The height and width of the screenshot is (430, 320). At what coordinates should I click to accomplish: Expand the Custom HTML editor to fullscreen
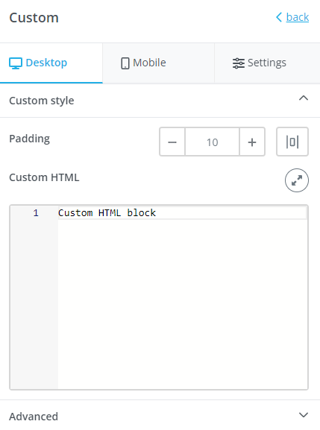297,180
